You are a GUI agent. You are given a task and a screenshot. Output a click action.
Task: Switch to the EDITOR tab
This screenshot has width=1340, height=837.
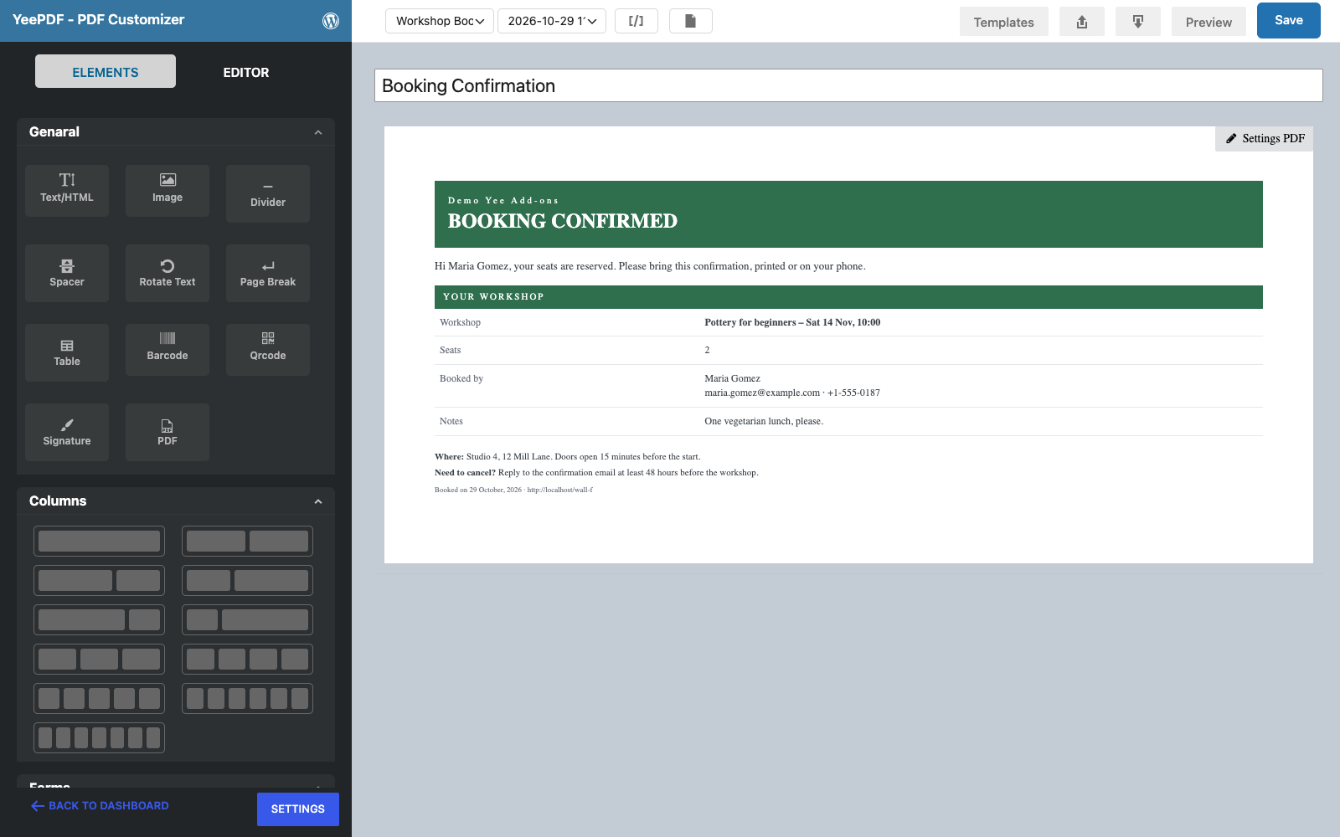click(x=246, y=72)
